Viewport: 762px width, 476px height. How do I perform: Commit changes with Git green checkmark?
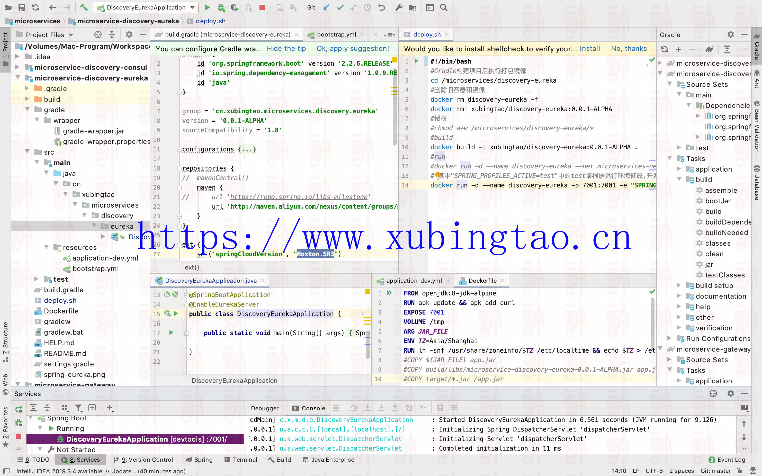(x=340, y=8)
